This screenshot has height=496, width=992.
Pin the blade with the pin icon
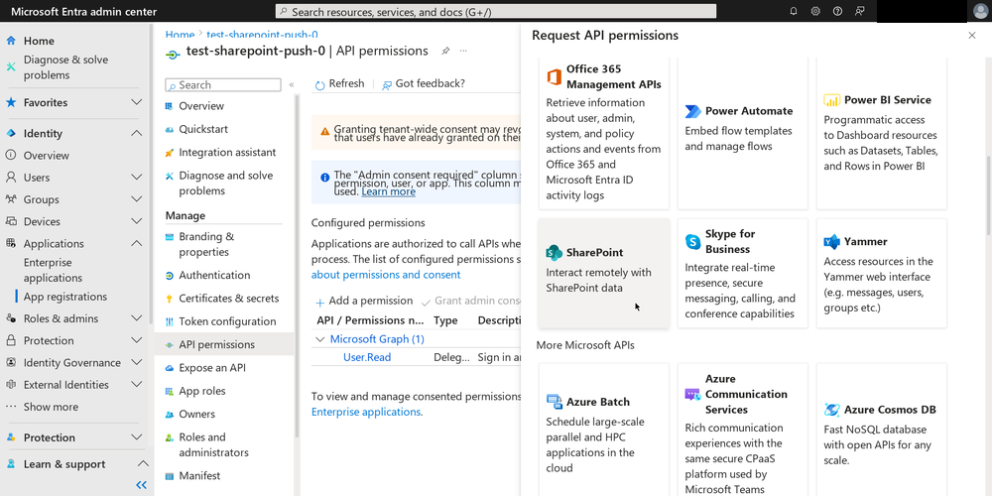(445, 52)
